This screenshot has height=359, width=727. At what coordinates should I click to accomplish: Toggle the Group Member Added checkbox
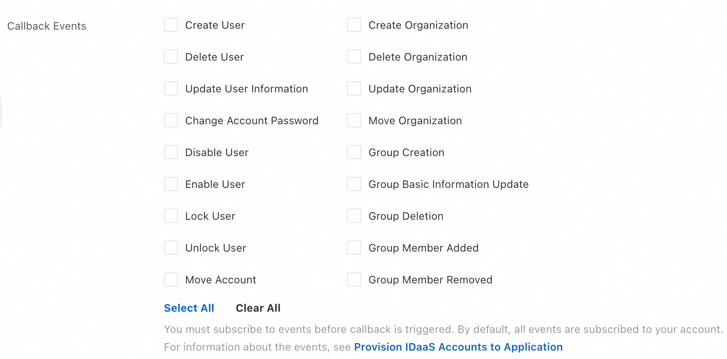354,248
